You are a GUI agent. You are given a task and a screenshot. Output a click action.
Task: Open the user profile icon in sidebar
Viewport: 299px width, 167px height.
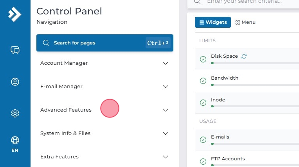coord(15,82)
